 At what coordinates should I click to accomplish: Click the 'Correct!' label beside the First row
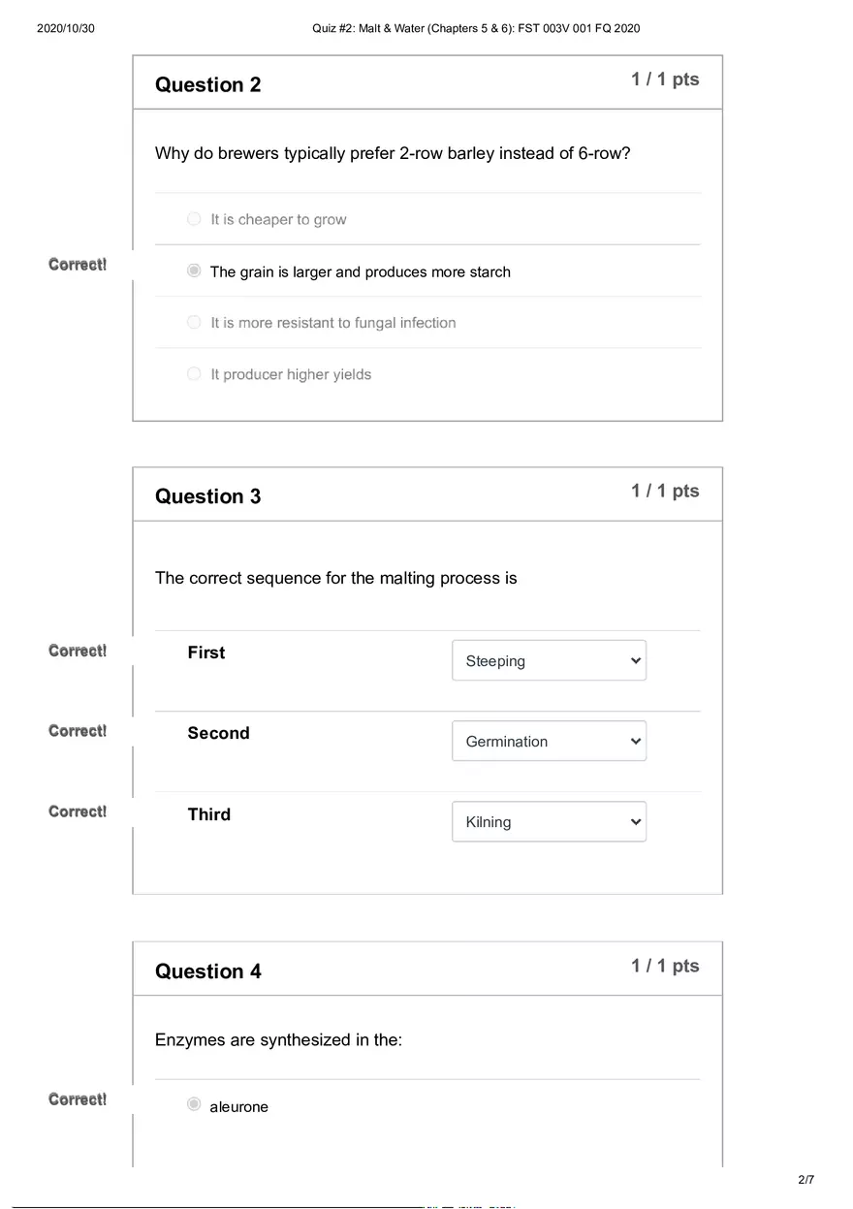coord(78,651)
